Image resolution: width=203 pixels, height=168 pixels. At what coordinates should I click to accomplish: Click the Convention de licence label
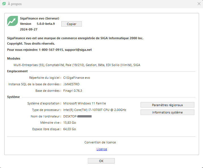coord(100,142)
